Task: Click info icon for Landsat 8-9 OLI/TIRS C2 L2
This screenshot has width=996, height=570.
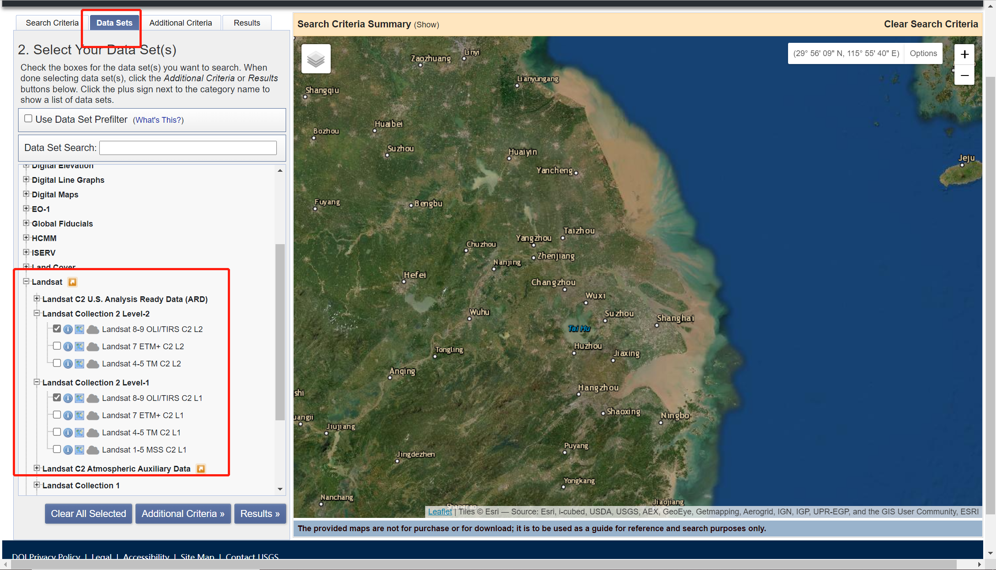Action: point(68,329)
